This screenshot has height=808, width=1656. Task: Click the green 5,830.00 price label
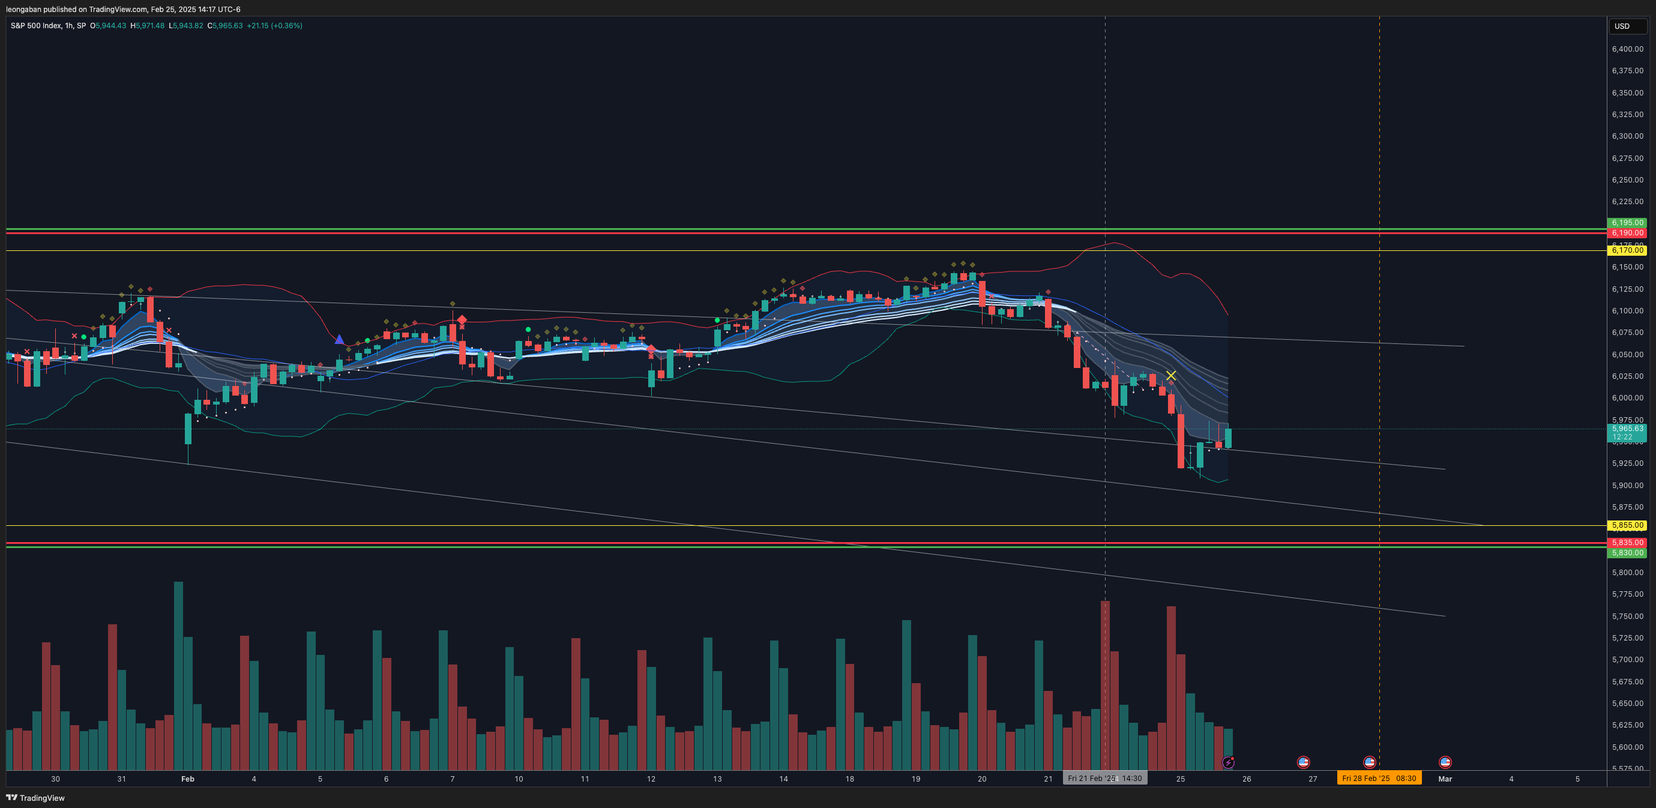tap(1627, 553)
